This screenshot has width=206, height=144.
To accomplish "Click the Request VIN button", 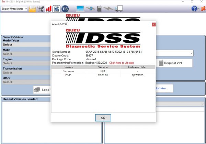I will click(x=174, y=63).
